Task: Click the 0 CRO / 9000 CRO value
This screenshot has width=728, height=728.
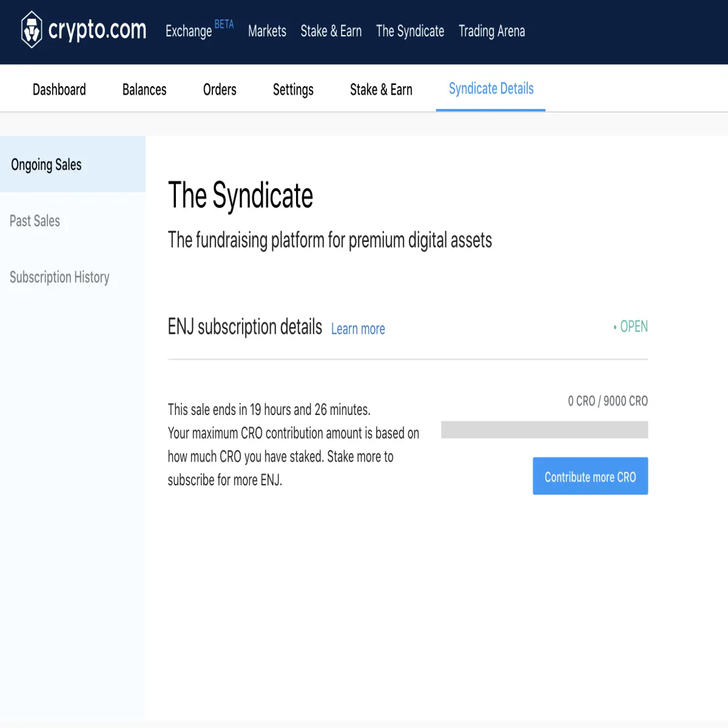Action: click(608, 401)
